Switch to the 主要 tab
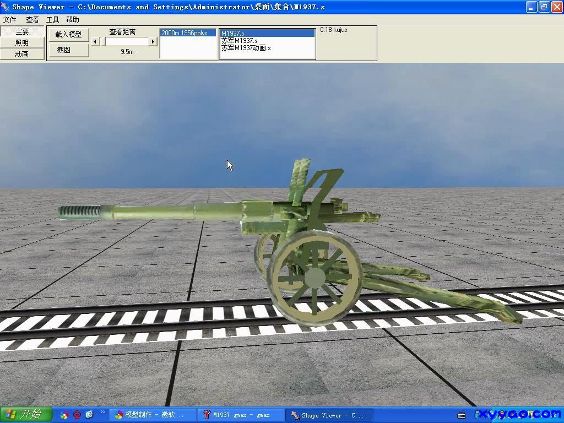 click(22, 31)
